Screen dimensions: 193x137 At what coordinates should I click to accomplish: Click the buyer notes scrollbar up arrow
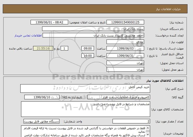click(x=148, y=128)
